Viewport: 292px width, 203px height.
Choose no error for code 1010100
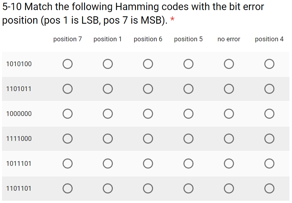pos(229,64)
